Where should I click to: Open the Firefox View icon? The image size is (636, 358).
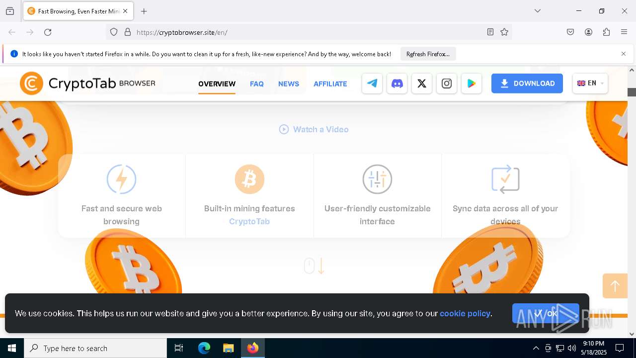click(x=10, y=11)
